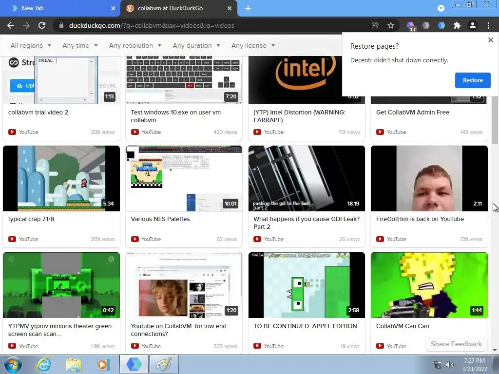The width and height of the screenshot is (499, 374).
Task: Open the browser three-dot menu
Action: click(x=488, y=25)
